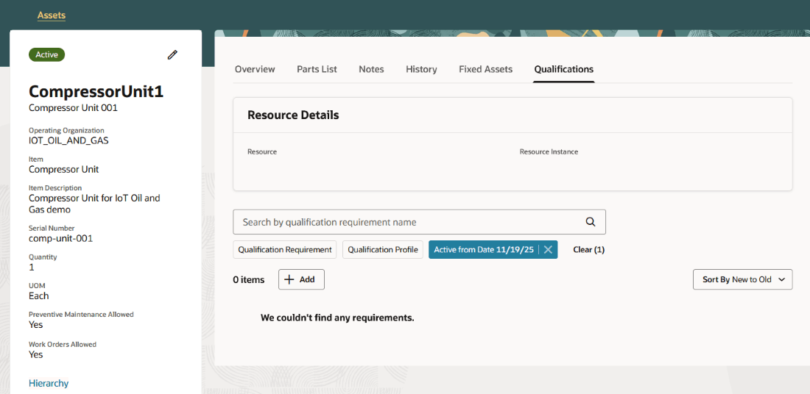Select the History tab
Viewport: 810px width, 394px height.
pos(421,69)
